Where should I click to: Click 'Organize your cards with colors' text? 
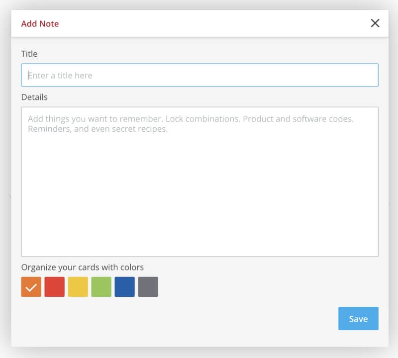(82, 268)
